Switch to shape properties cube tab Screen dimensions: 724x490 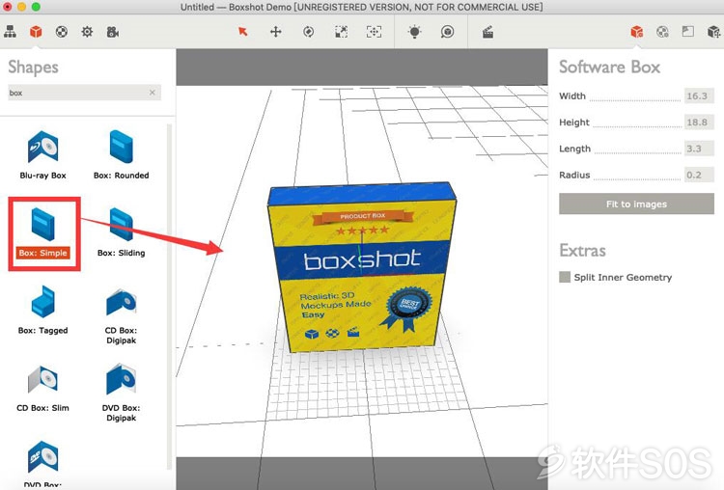point(637,32)
